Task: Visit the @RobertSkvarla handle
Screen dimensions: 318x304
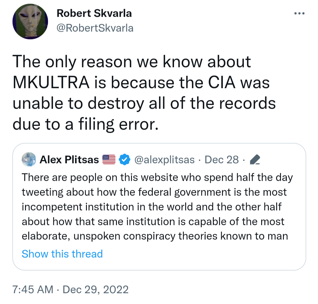Action: click(x=95, y=28)
